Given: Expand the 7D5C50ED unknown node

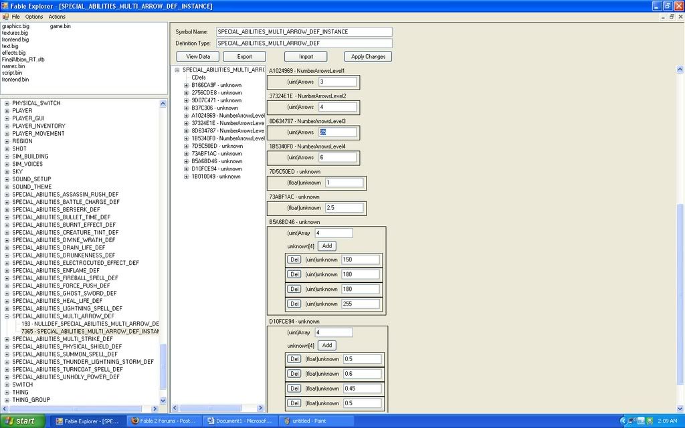Looking at the screenshot, I should pos(186,146).
